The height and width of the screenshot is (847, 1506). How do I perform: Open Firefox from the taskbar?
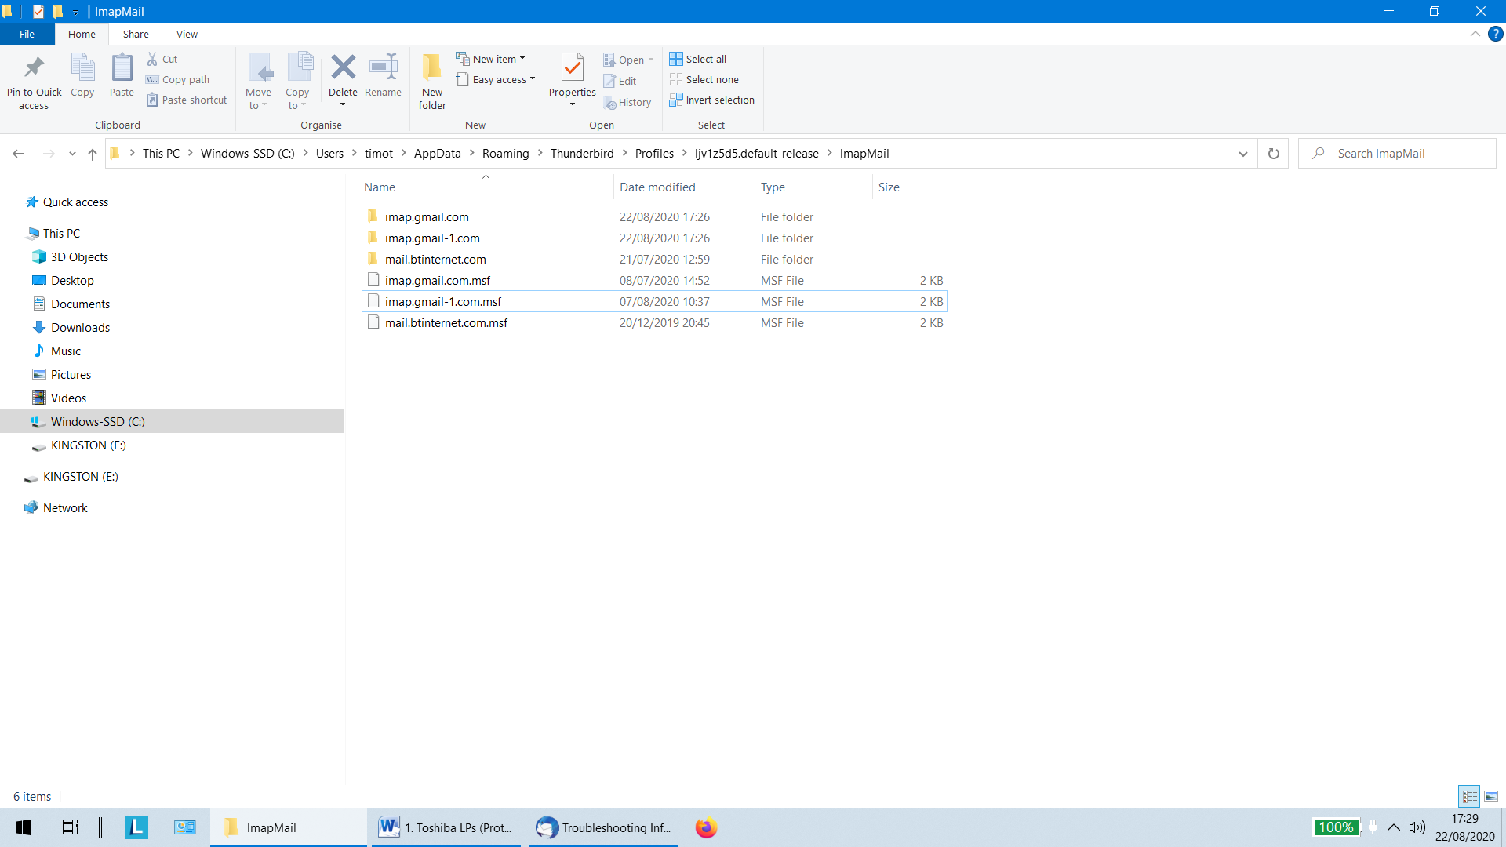click(706, 827)
